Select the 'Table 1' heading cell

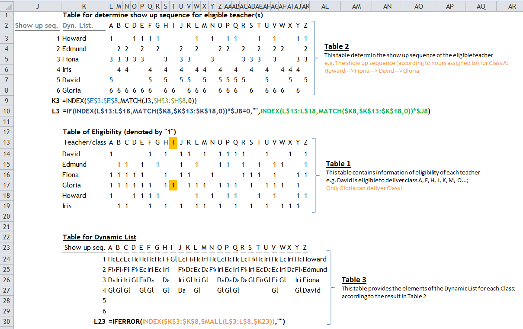[x=338, y=164]
